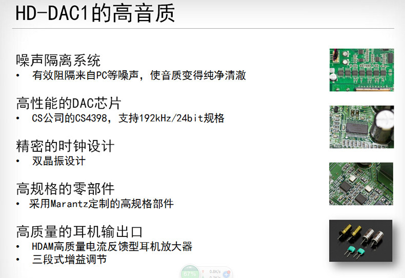Click the bullet "采用Marantz定制的高规格部件"
Screen dimensions: 405x278
click(102, 204)
